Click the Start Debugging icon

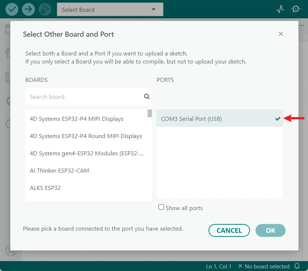tap(45, 9)
